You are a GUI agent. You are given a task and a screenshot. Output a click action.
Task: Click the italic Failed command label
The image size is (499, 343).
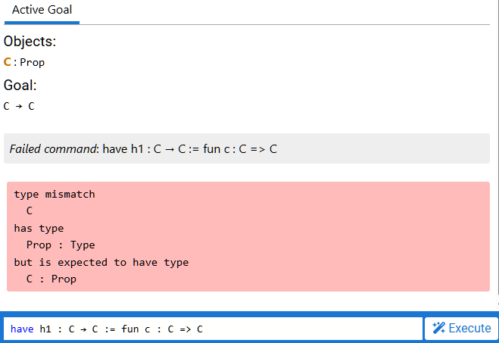click(53, 149)
